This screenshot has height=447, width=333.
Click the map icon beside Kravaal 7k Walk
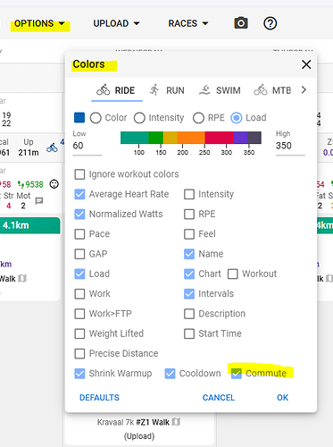[176, 422]
